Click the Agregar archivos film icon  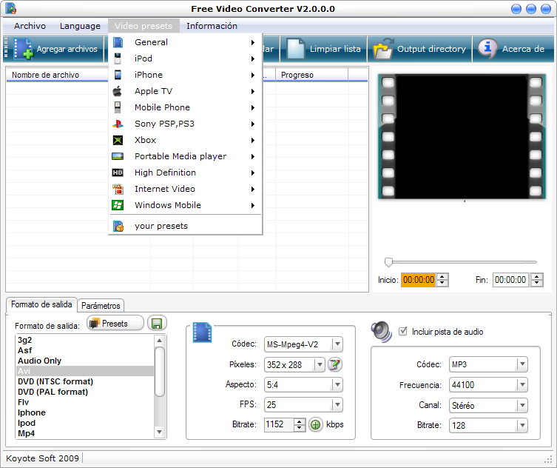click(x=23, y=50)
